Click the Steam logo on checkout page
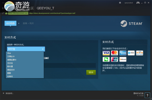This screenshot has width=152, height=100. pos(131,23)
